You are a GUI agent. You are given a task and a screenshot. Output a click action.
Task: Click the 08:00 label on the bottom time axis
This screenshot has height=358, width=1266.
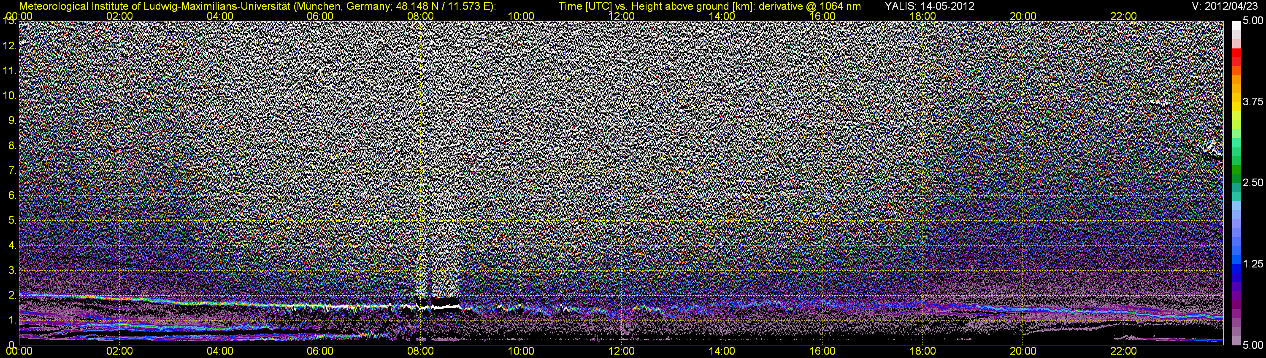[x=421, y=351]
